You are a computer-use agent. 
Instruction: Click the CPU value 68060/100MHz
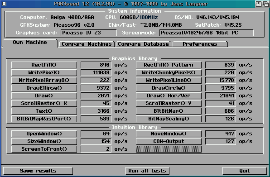pyautogui.click(x=139, y=17)
